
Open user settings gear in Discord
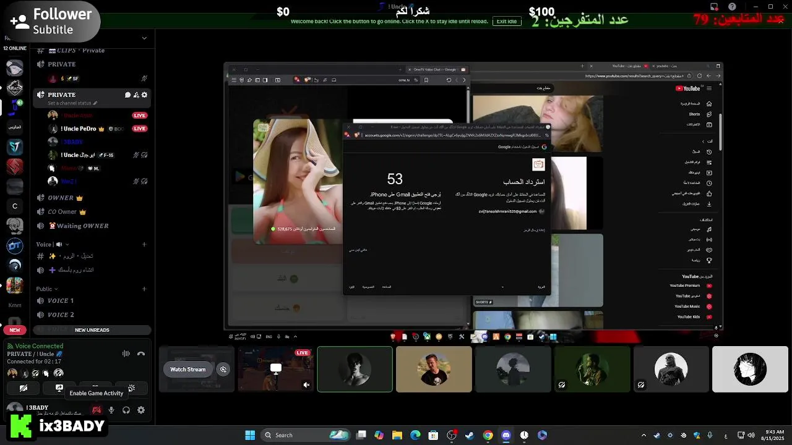click(x=141, y=410)
